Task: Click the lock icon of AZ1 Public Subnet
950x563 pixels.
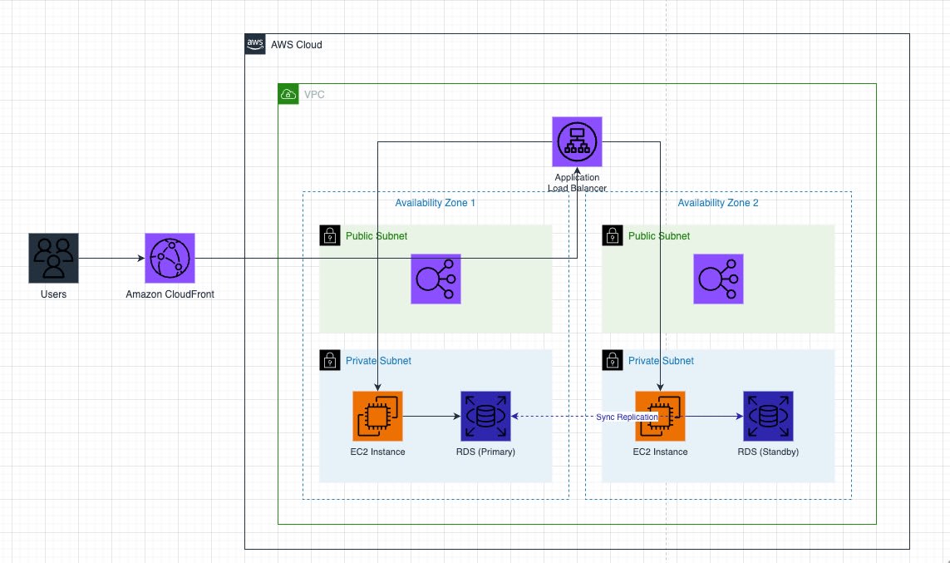Action: [330, 235]
